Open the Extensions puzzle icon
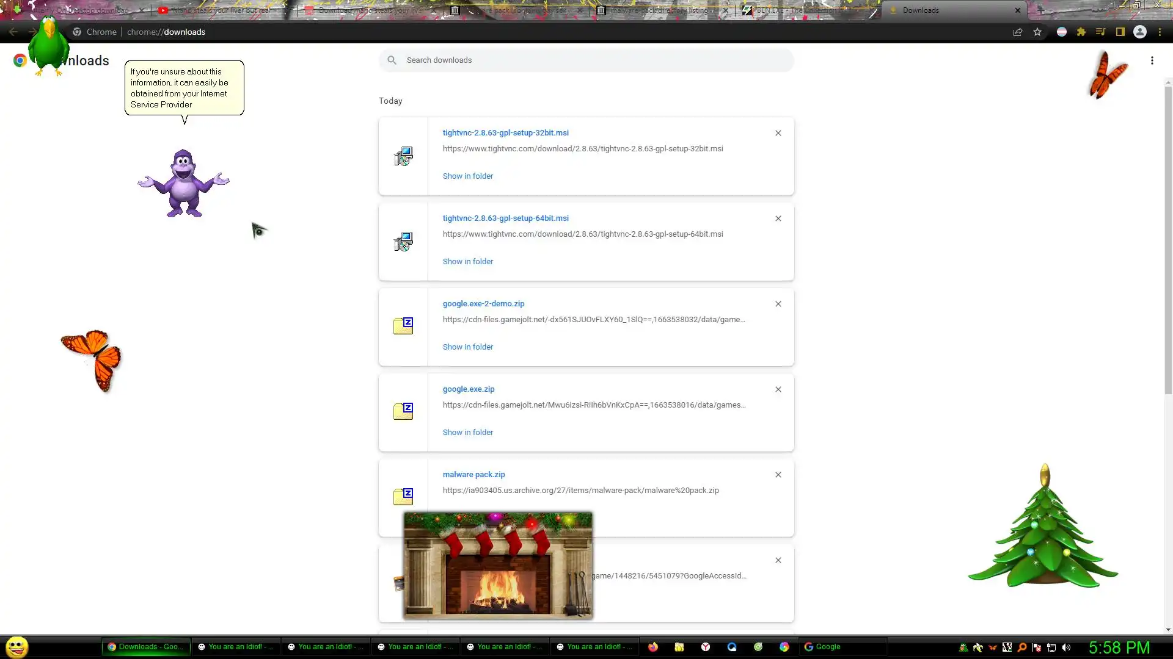This screenshot has height=659, width=1173. [1081, 32]
